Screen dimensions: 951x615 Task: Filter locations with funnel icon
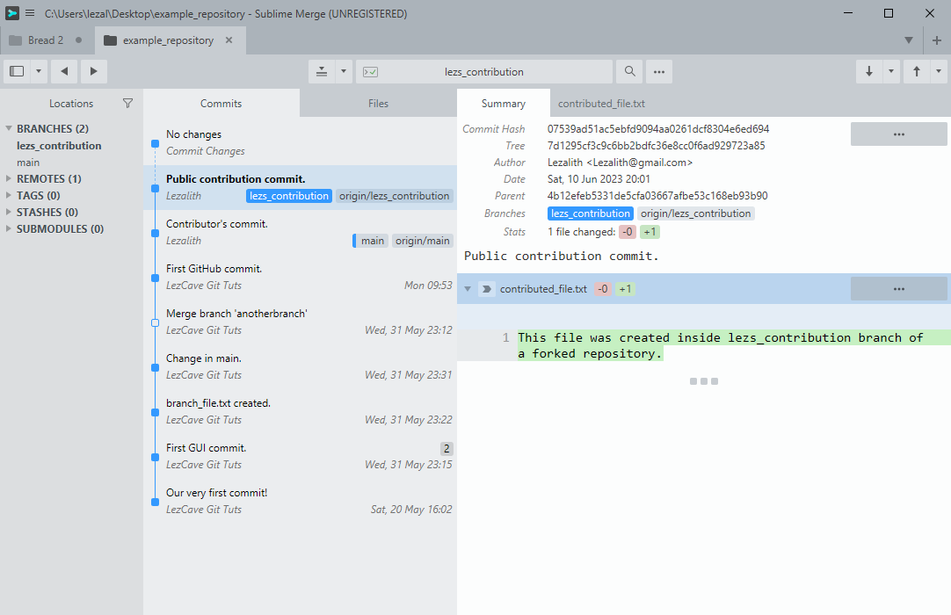coord(127,103)
